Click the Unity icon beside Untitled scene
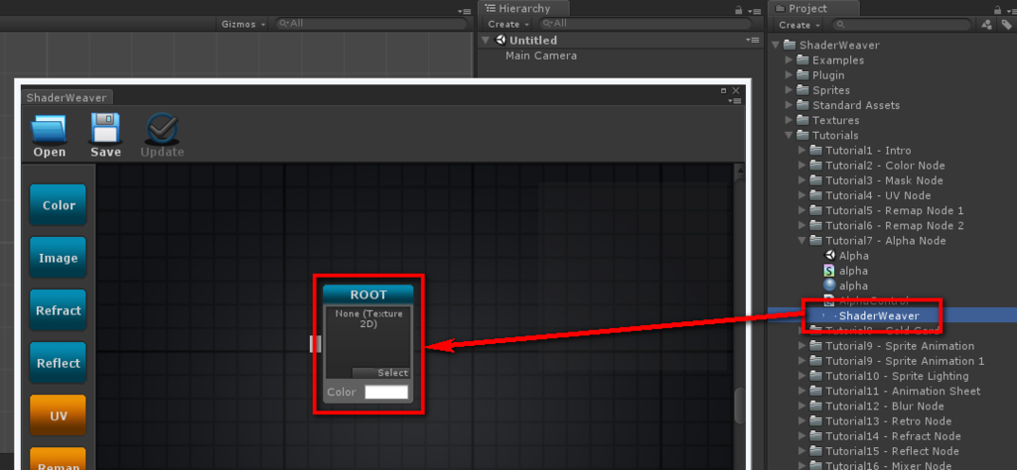The width and height of the screenshot is (1017, 470). (x=501, y=40)
